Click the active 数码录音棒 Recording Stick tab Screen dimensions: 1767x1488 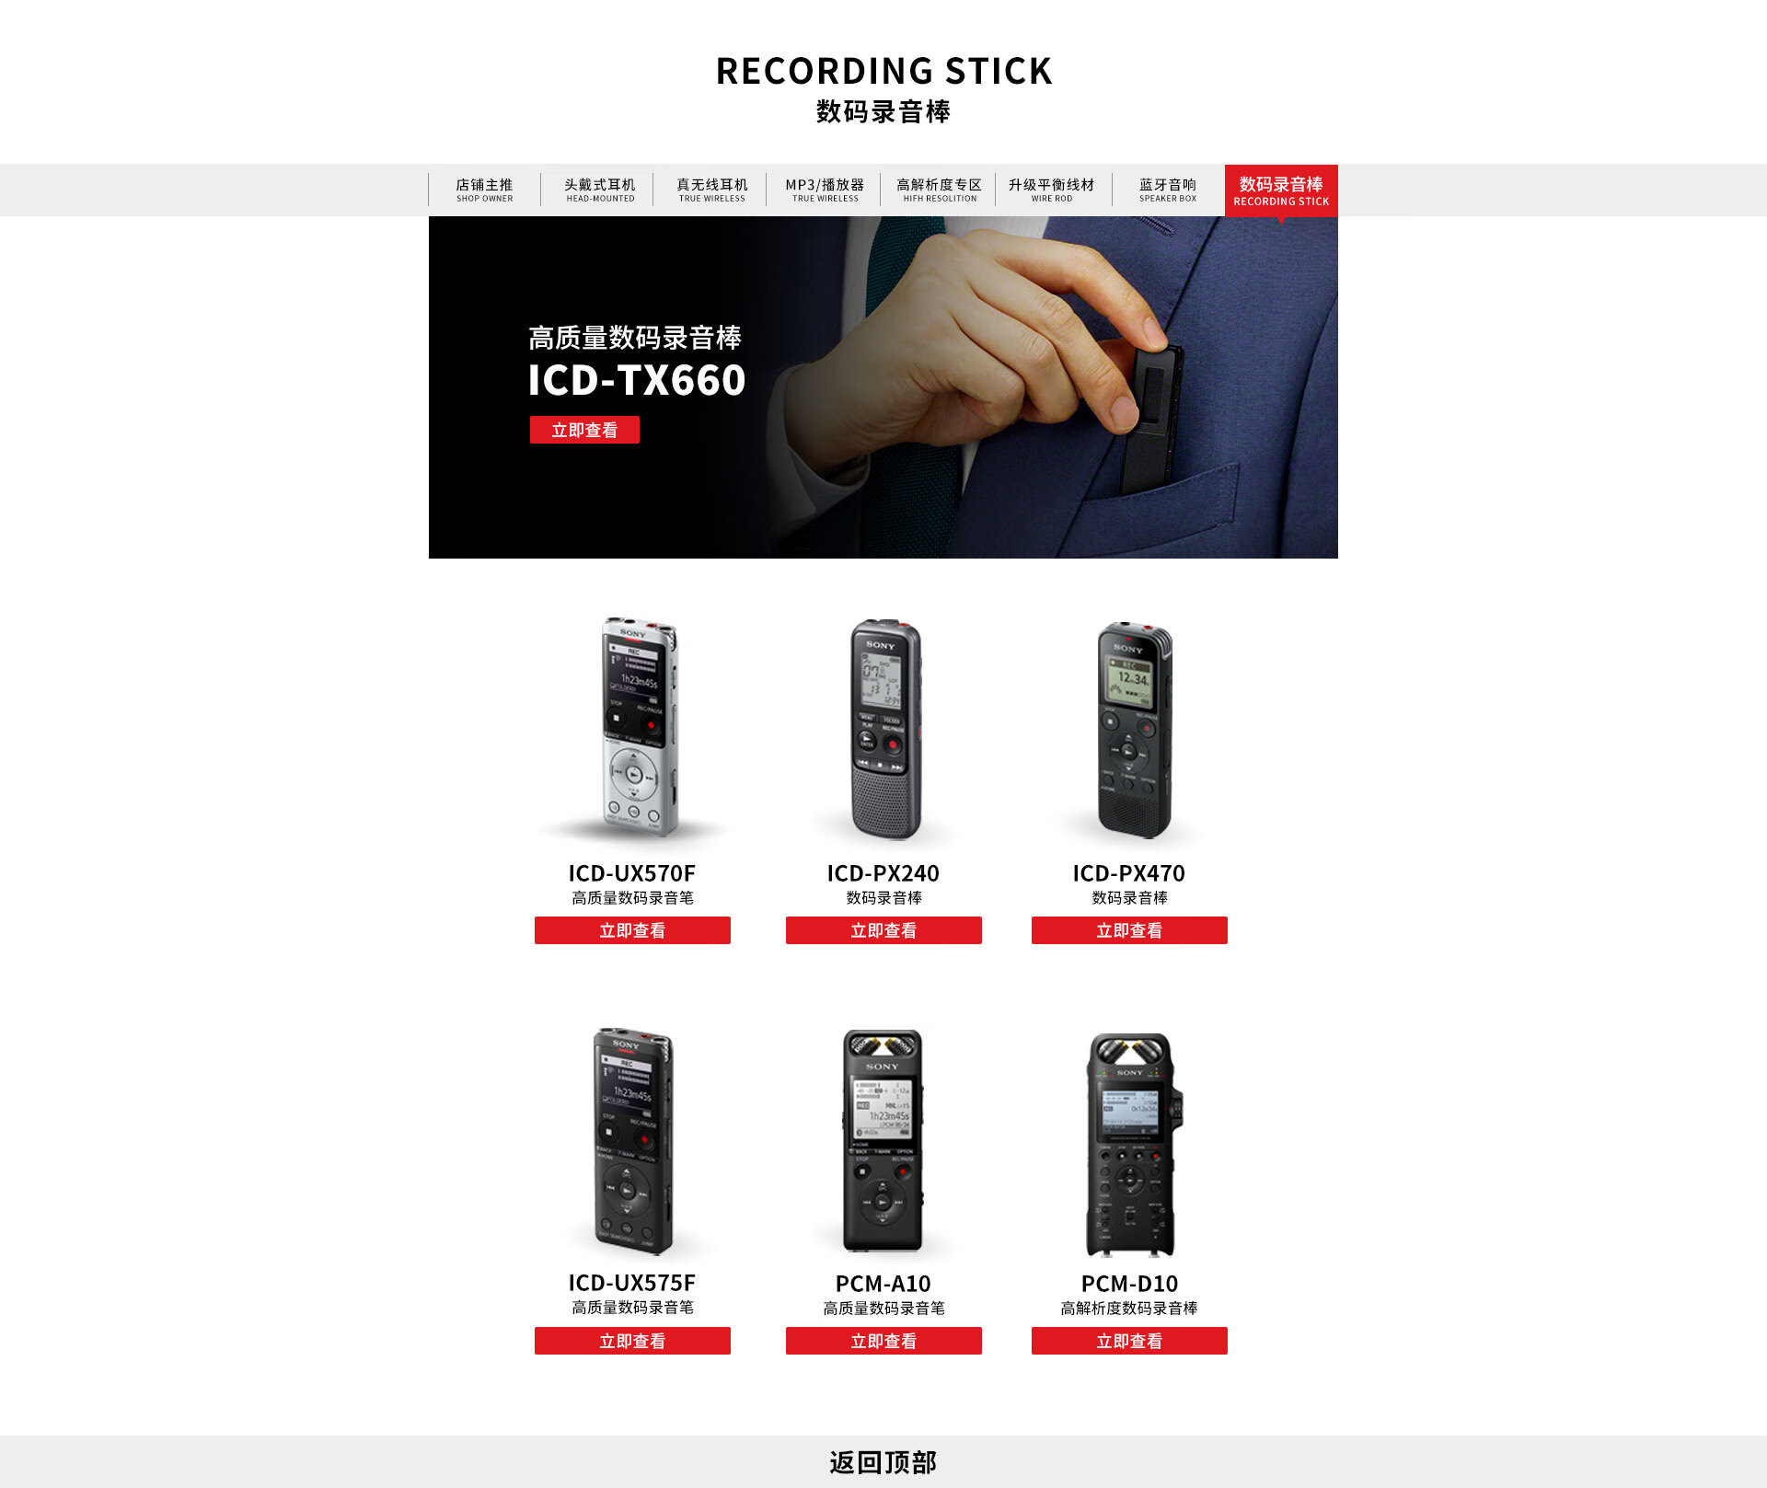pos(1281,190)
